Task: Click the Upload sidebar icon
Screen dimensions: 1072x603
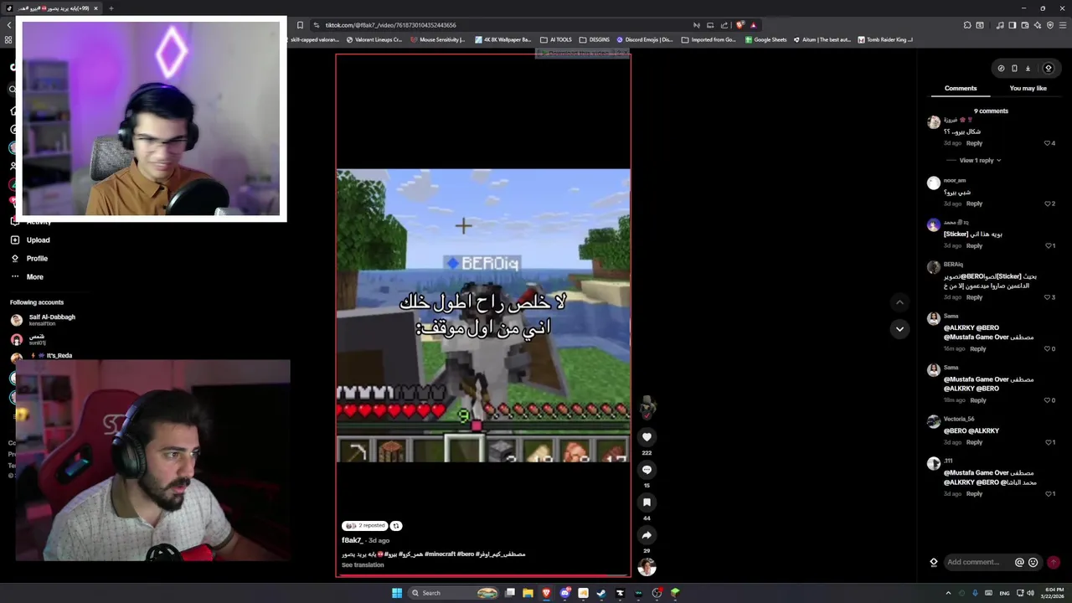Action: [15, 240]
